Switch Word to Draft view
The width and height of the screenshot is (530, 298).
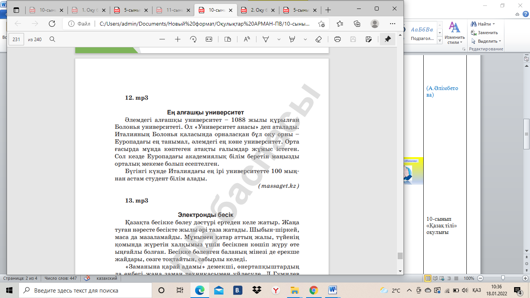[x=457, y=278]
